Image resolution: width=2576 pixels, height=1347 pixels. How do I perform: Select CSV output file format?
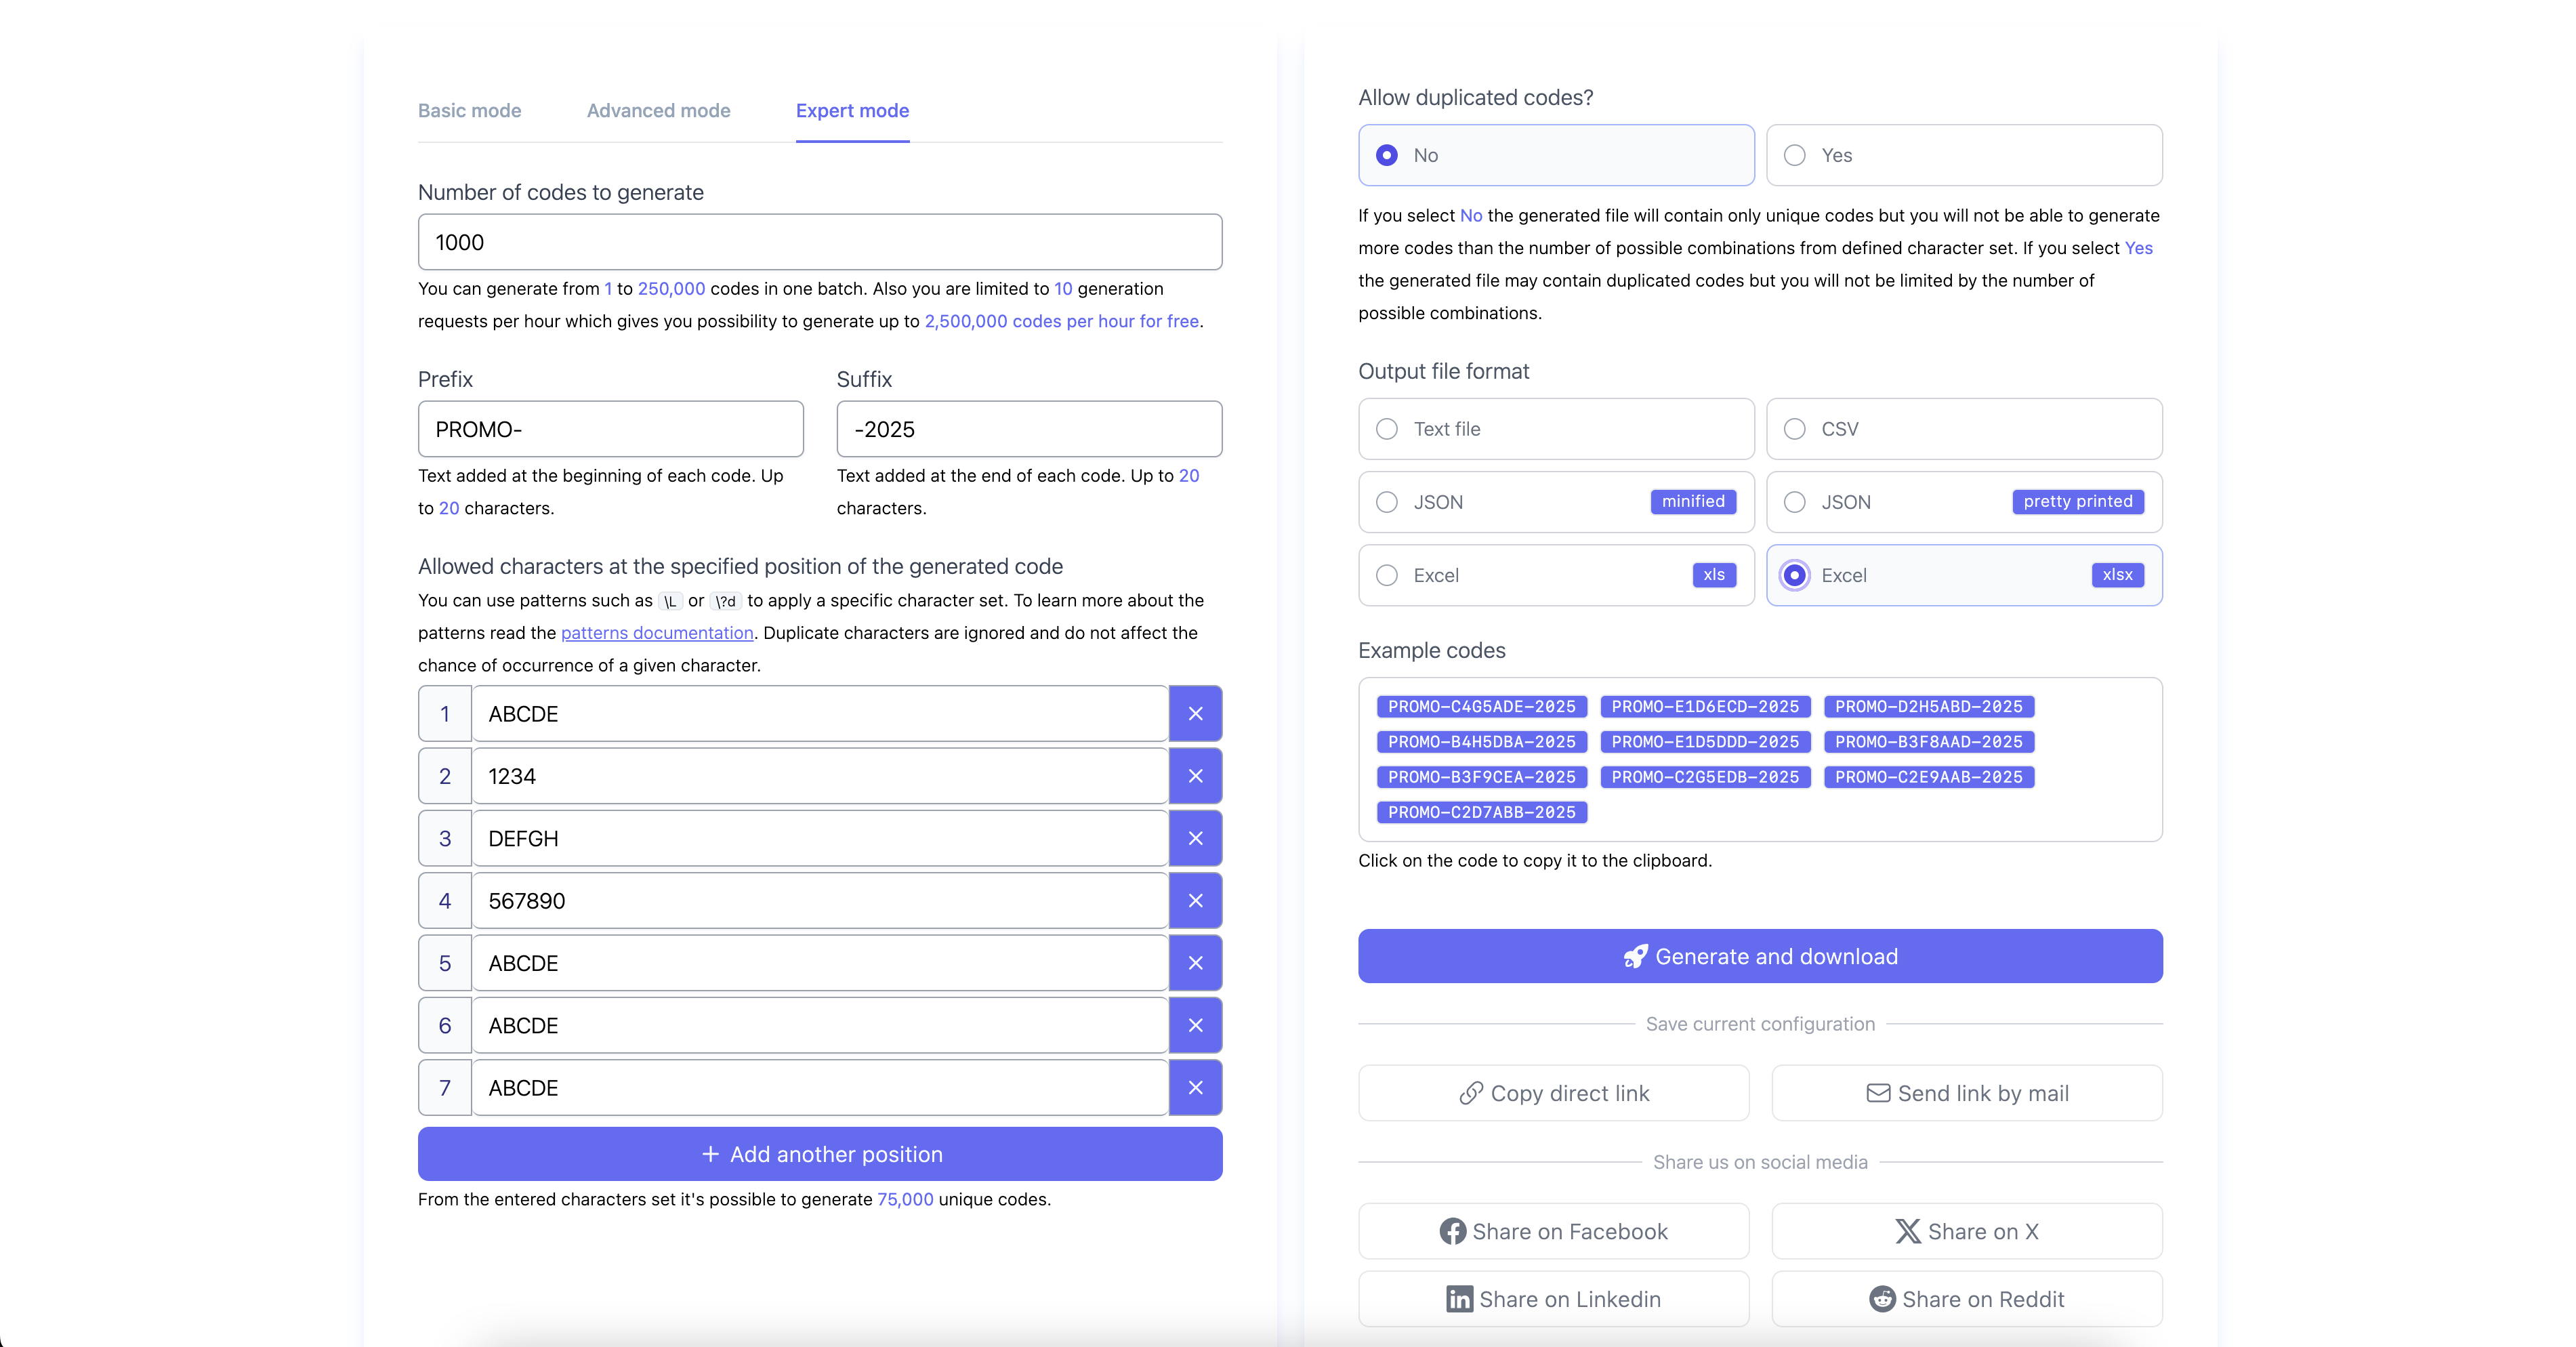pyautogui.click(x=1794, y=429)
